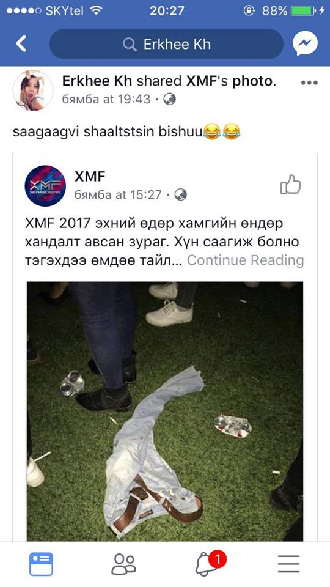Open the News Feed tab icon
The image size is (330, 587).
click(x=41, y=564)
